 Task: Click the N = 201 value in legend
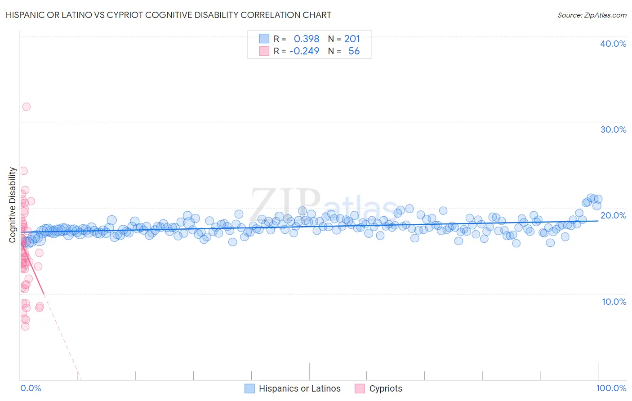point(344,39)
